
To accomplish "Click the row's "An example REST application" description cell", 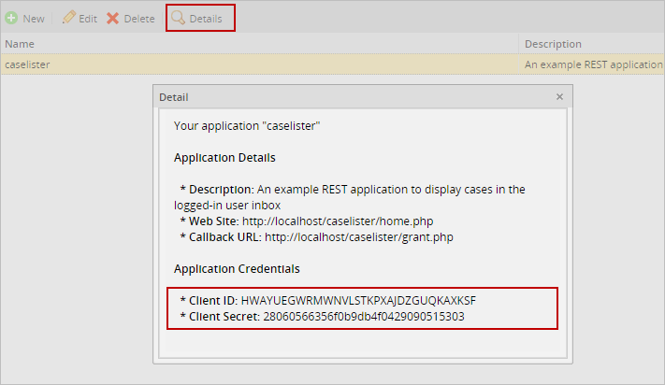I will click(592, 64).
